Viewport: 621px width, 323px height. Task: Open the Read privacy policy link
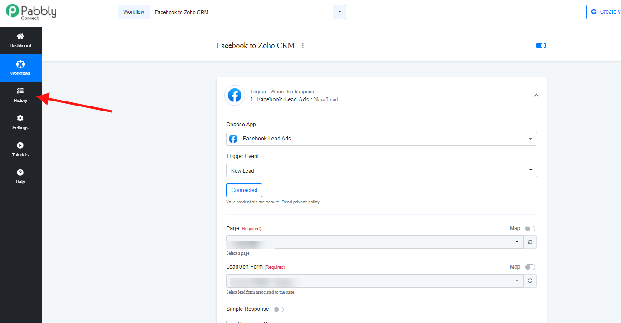click(300, 202)
